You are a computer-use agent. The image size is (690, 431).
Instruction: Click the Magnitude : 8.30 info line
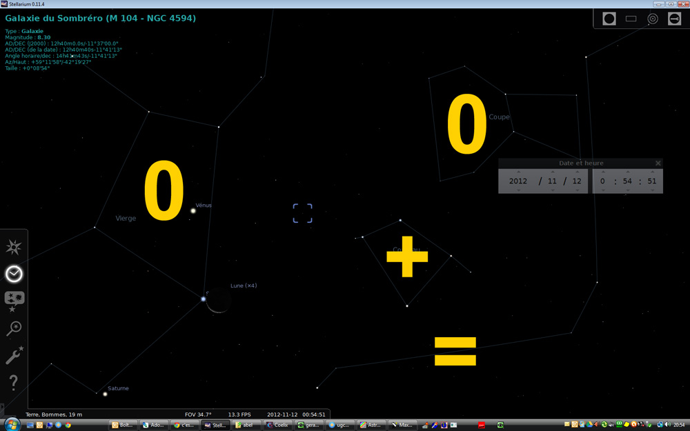[x=28, y=37]
